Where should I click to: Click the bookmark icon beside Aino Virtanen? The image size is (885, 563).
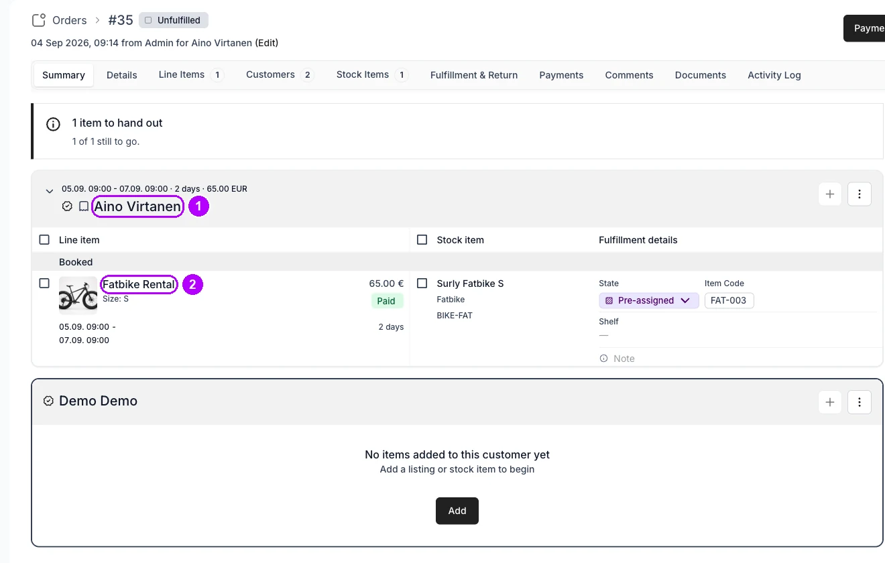(x=83, y=206)
